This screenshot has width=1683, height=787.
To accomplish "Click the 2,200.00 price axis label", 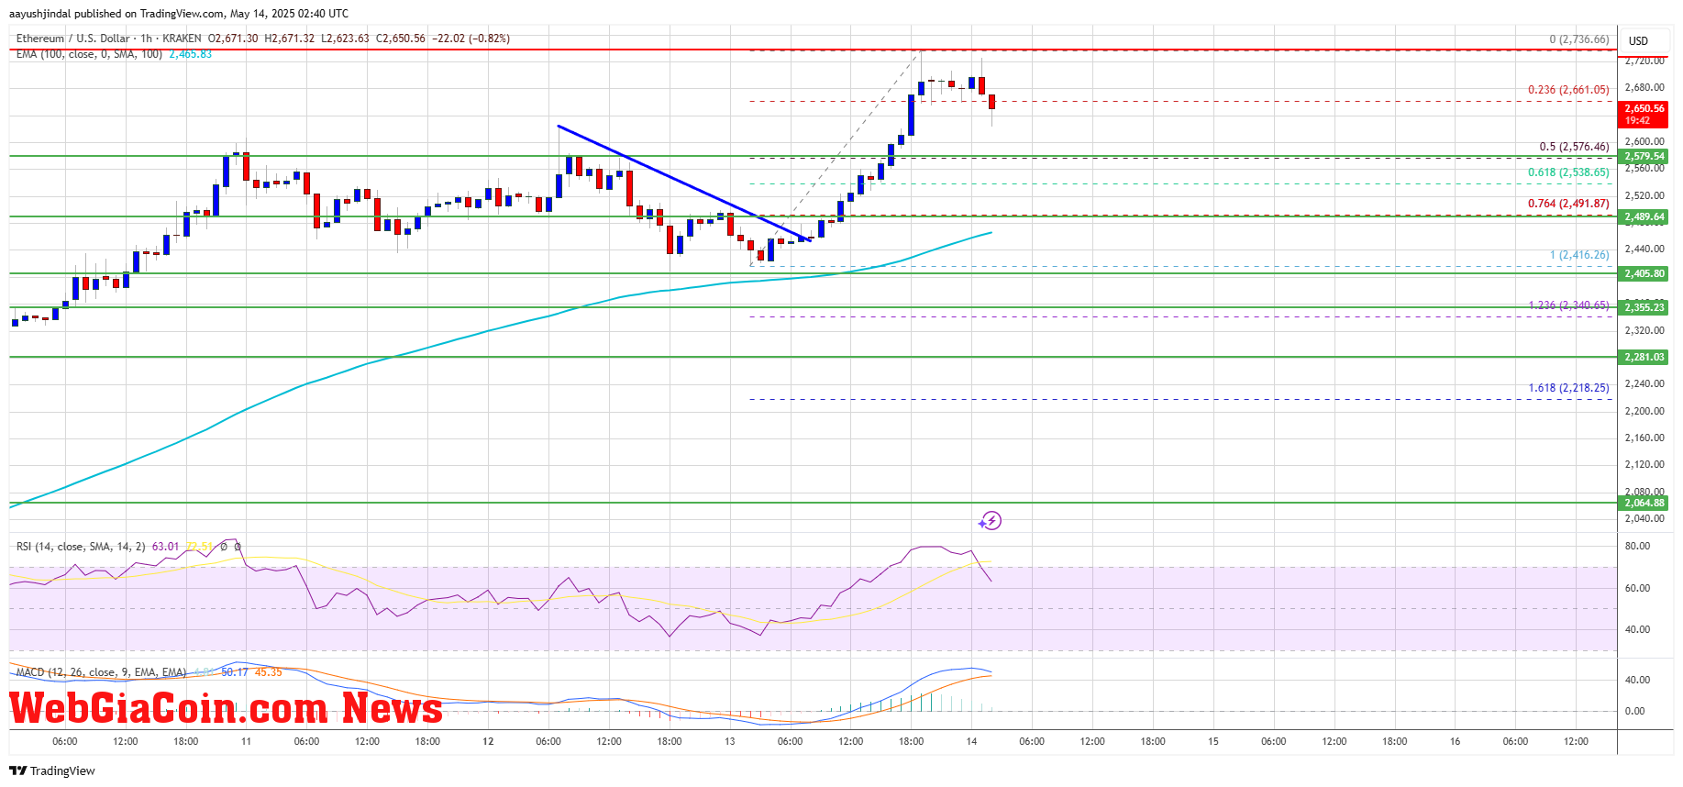I will 1644,411.
